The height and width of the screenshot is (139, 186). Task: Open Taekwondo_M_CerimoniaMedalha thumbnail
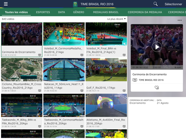click(64, 105)
